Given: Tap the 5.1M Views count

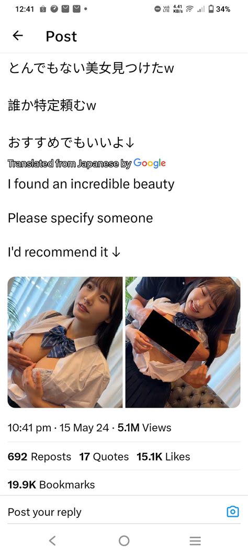Looking at the screenshot, I should 144,428.
